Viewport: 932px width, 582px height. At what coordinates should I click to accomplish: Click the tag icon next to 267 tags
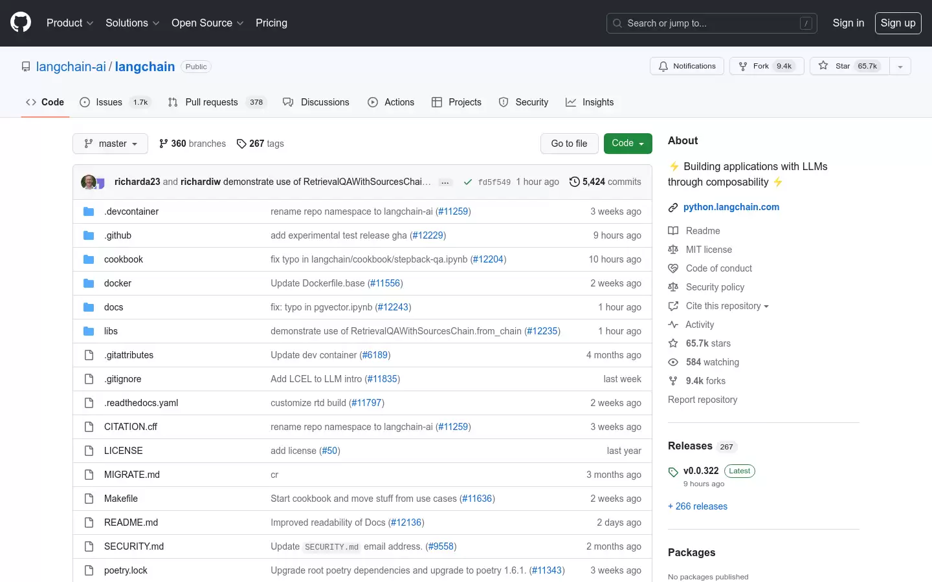click(x=241, y=144)
